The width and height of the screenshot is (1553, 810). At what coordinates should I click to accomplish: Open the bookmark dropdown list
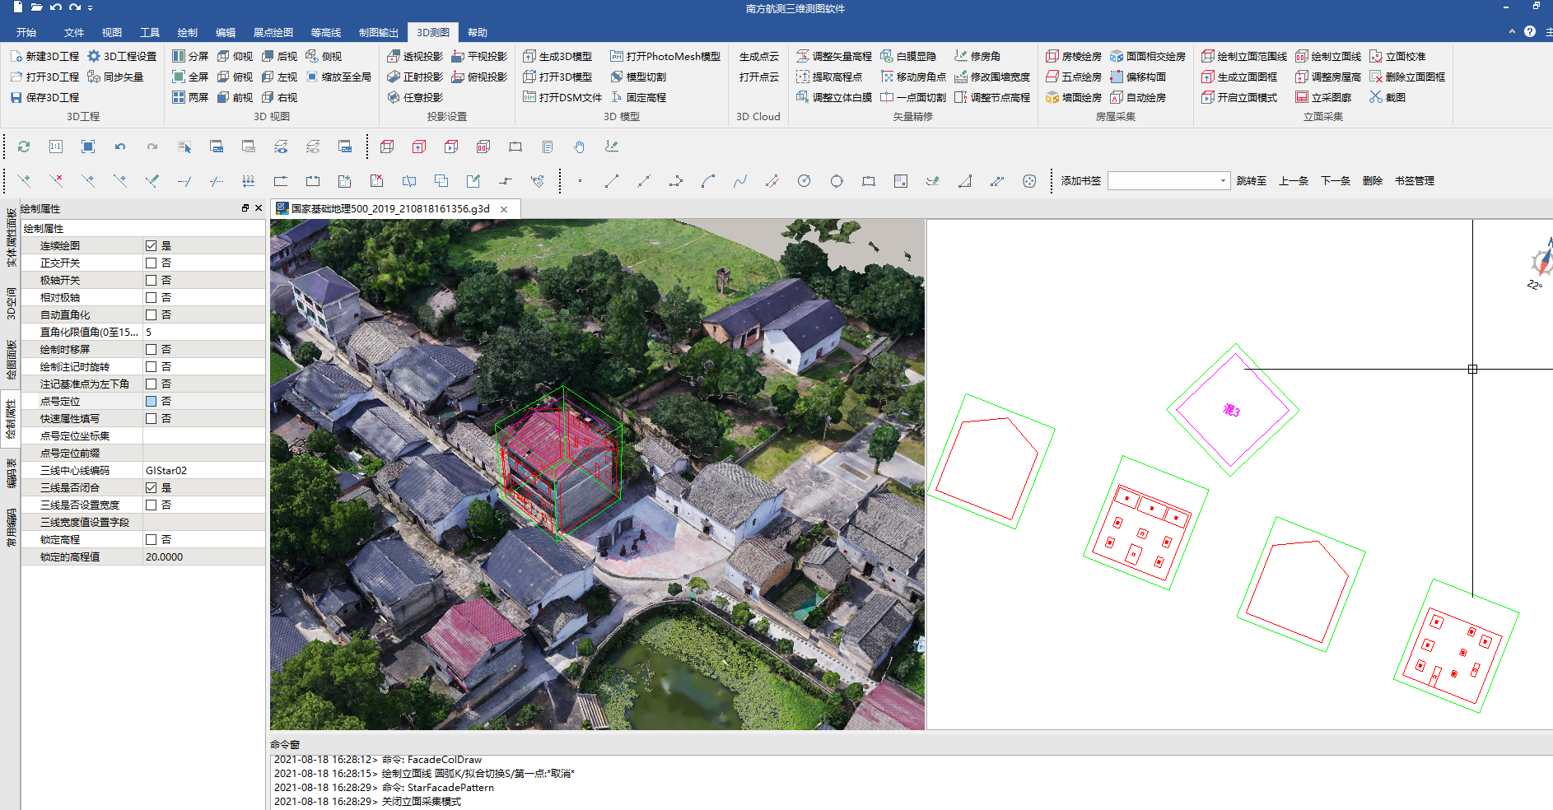pyautogui.click(x=1222, y=181)
